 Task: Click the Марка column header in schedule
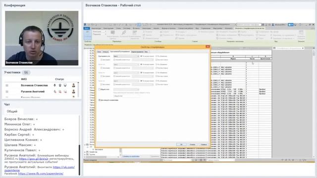(233, 59)
